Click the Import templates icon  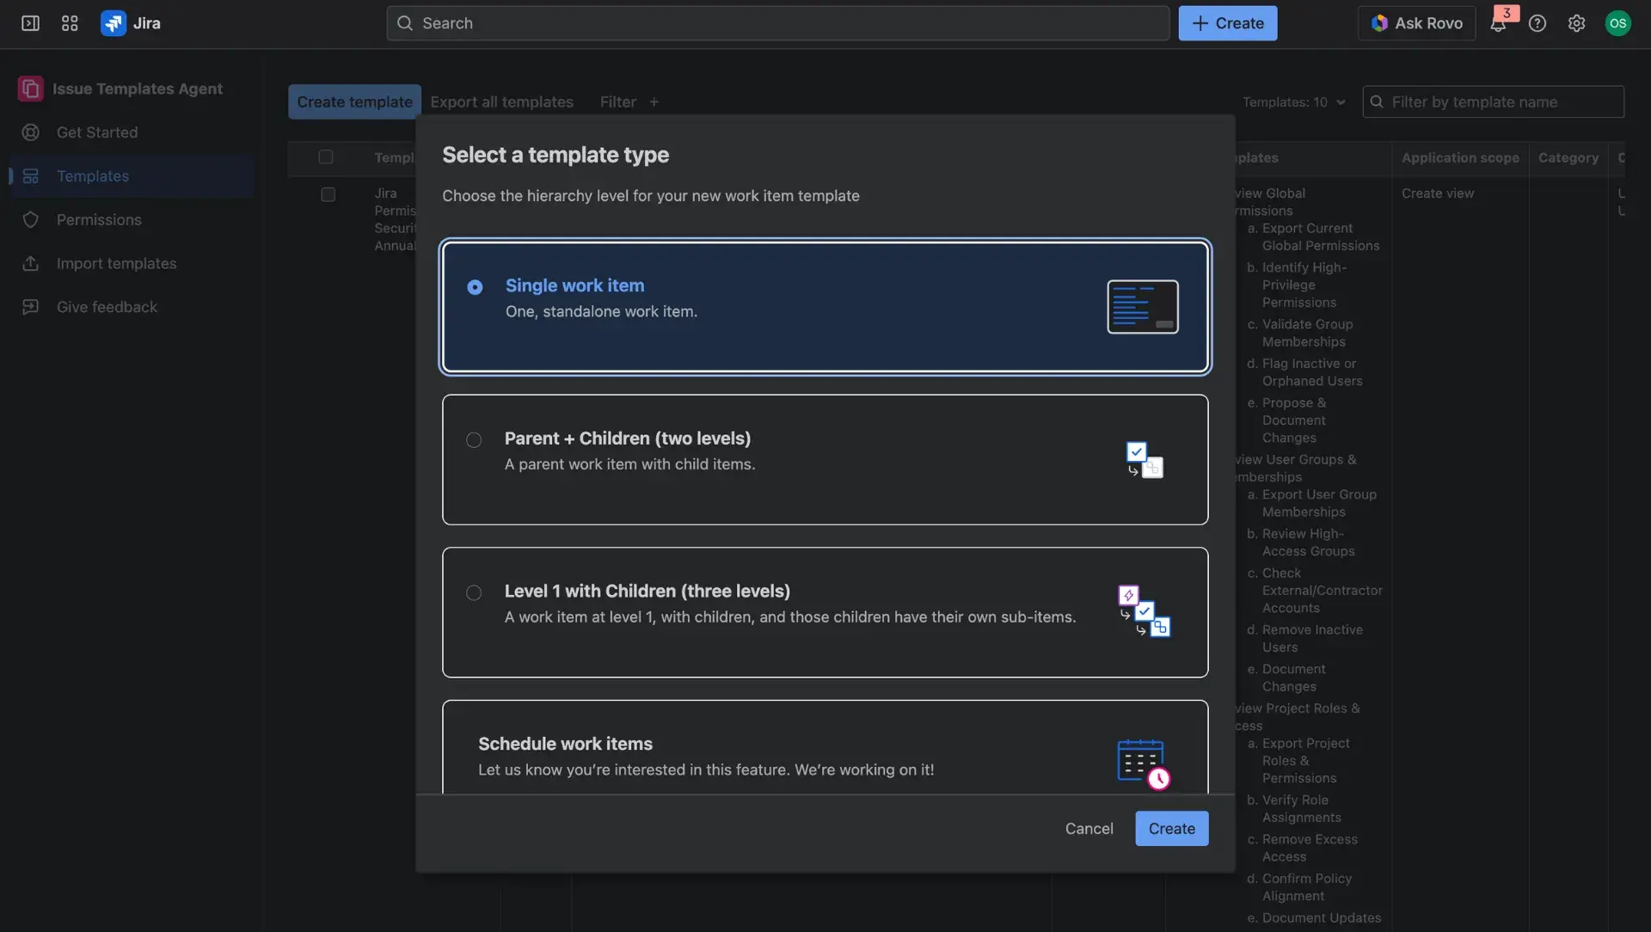31,263
